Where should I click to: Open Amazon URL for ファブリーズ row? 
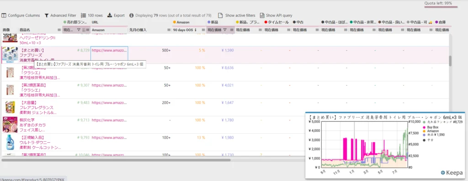[109, 50]
